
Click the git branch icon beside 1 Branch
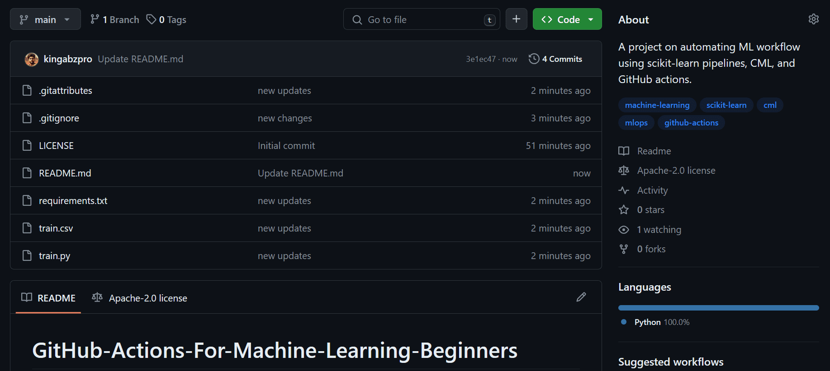point(95,19)
